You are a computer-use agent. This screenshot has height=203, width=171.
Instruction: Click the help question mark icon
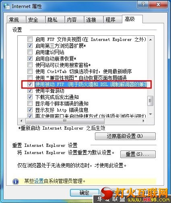click(143, 4)
